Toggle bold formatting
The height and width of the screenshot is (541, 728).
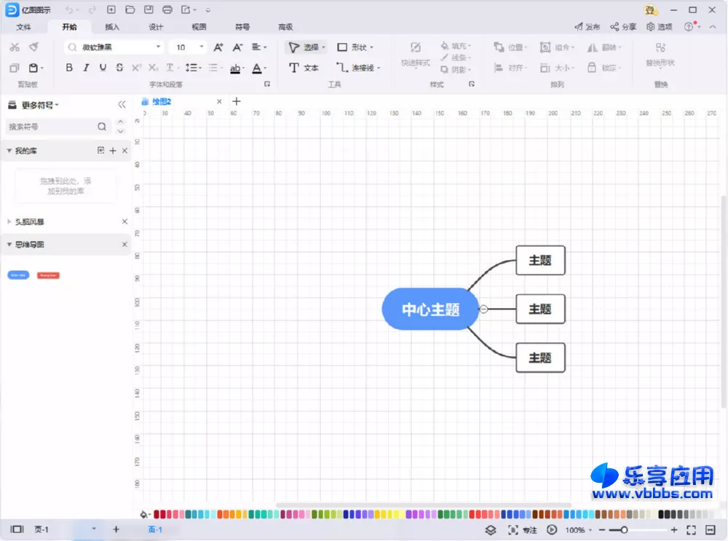click(x=69, y=68)
